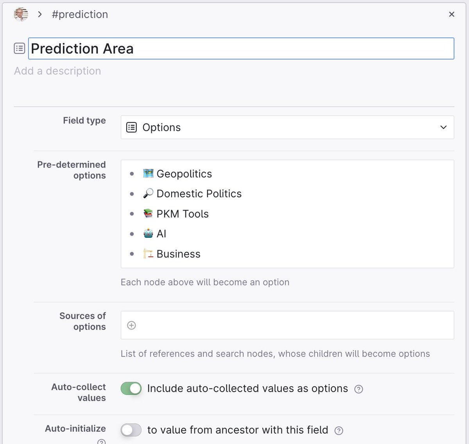Close the field configuration panel
469x444 pixels.
[x=451, y=14]
